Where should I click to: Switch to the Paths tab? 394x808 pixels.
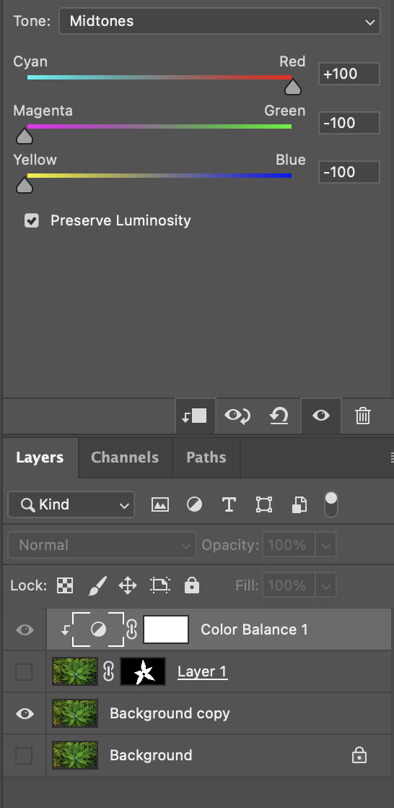click(x=206, y=457)
